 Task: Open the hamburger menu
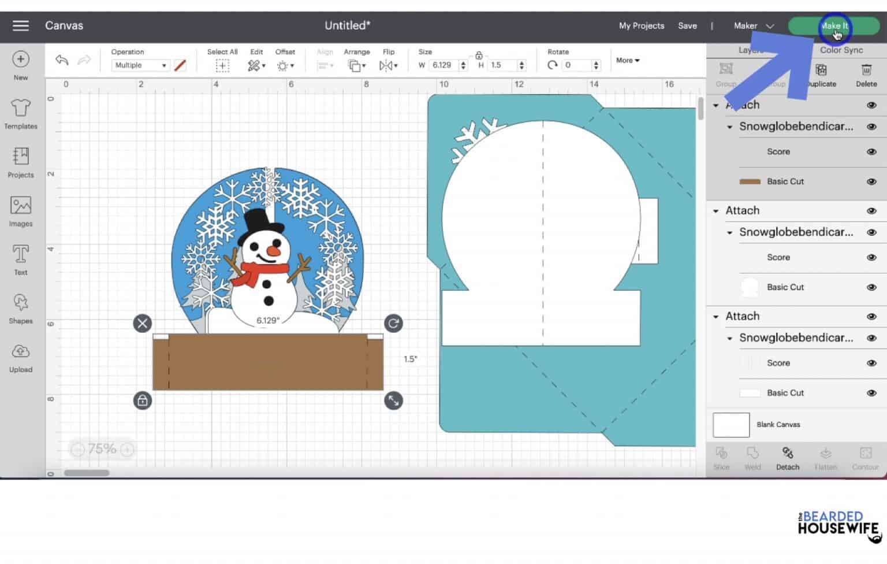(x=20, y=25)
